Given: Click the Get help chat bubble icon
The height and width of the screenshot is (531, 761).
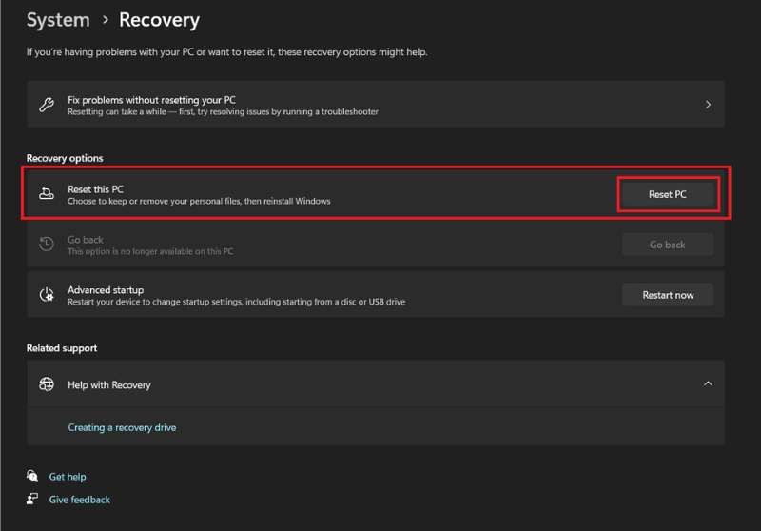Looking at the screenshot, I should point(32,476).
